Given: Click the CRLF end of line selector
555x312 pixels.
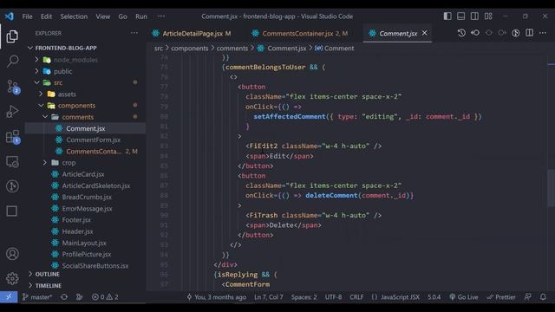Looking at the screenshot, I should (x=356, y=297).
